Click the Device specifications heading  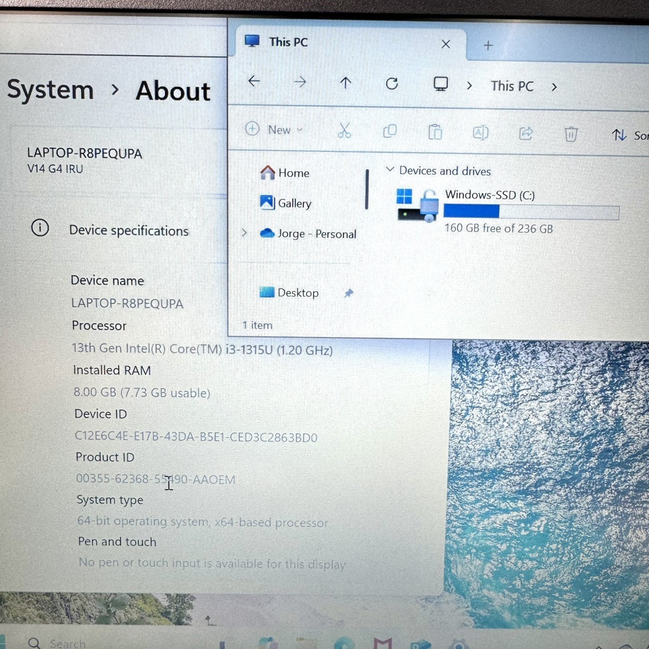click(x=129, y=230)
